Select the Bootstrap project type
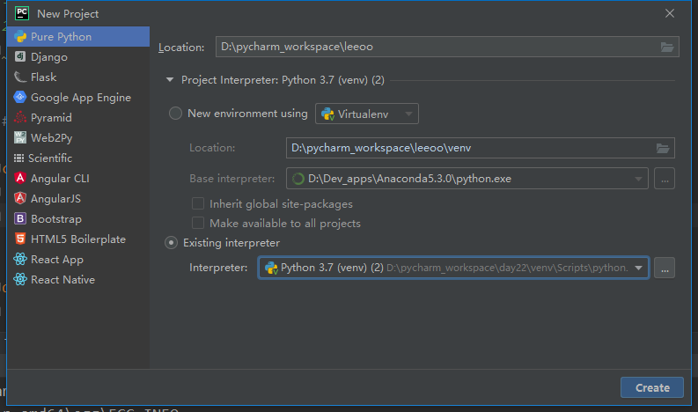 [x=55, y=219]
